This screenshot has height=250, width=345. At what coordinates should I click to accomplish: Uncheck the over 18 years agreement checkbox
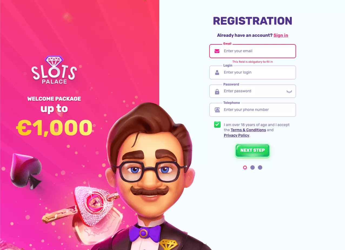click(x=217, y=125)
